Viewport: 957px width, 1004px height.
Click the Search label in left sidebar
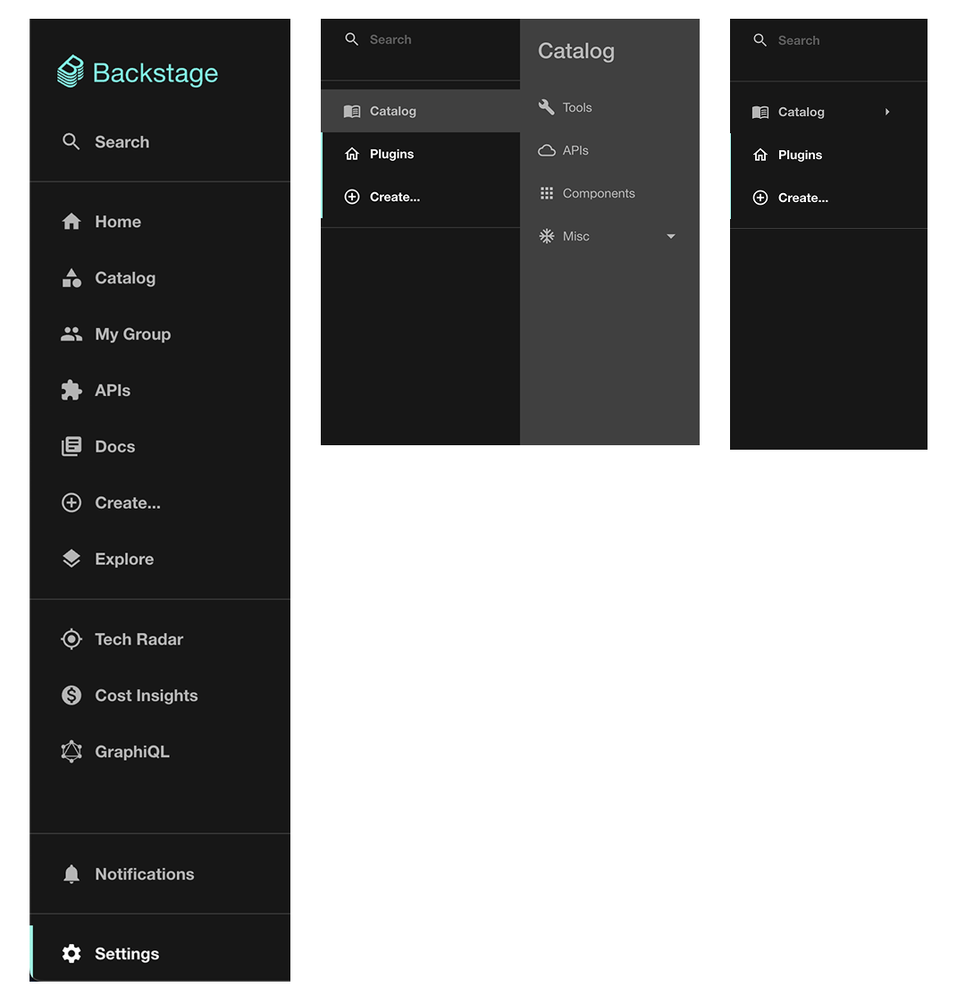pyautogui.click(x=122, y=141)
